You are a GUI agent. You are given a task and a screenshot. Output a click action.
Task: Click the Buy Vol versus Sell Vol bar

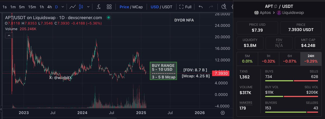pos(292,97)
